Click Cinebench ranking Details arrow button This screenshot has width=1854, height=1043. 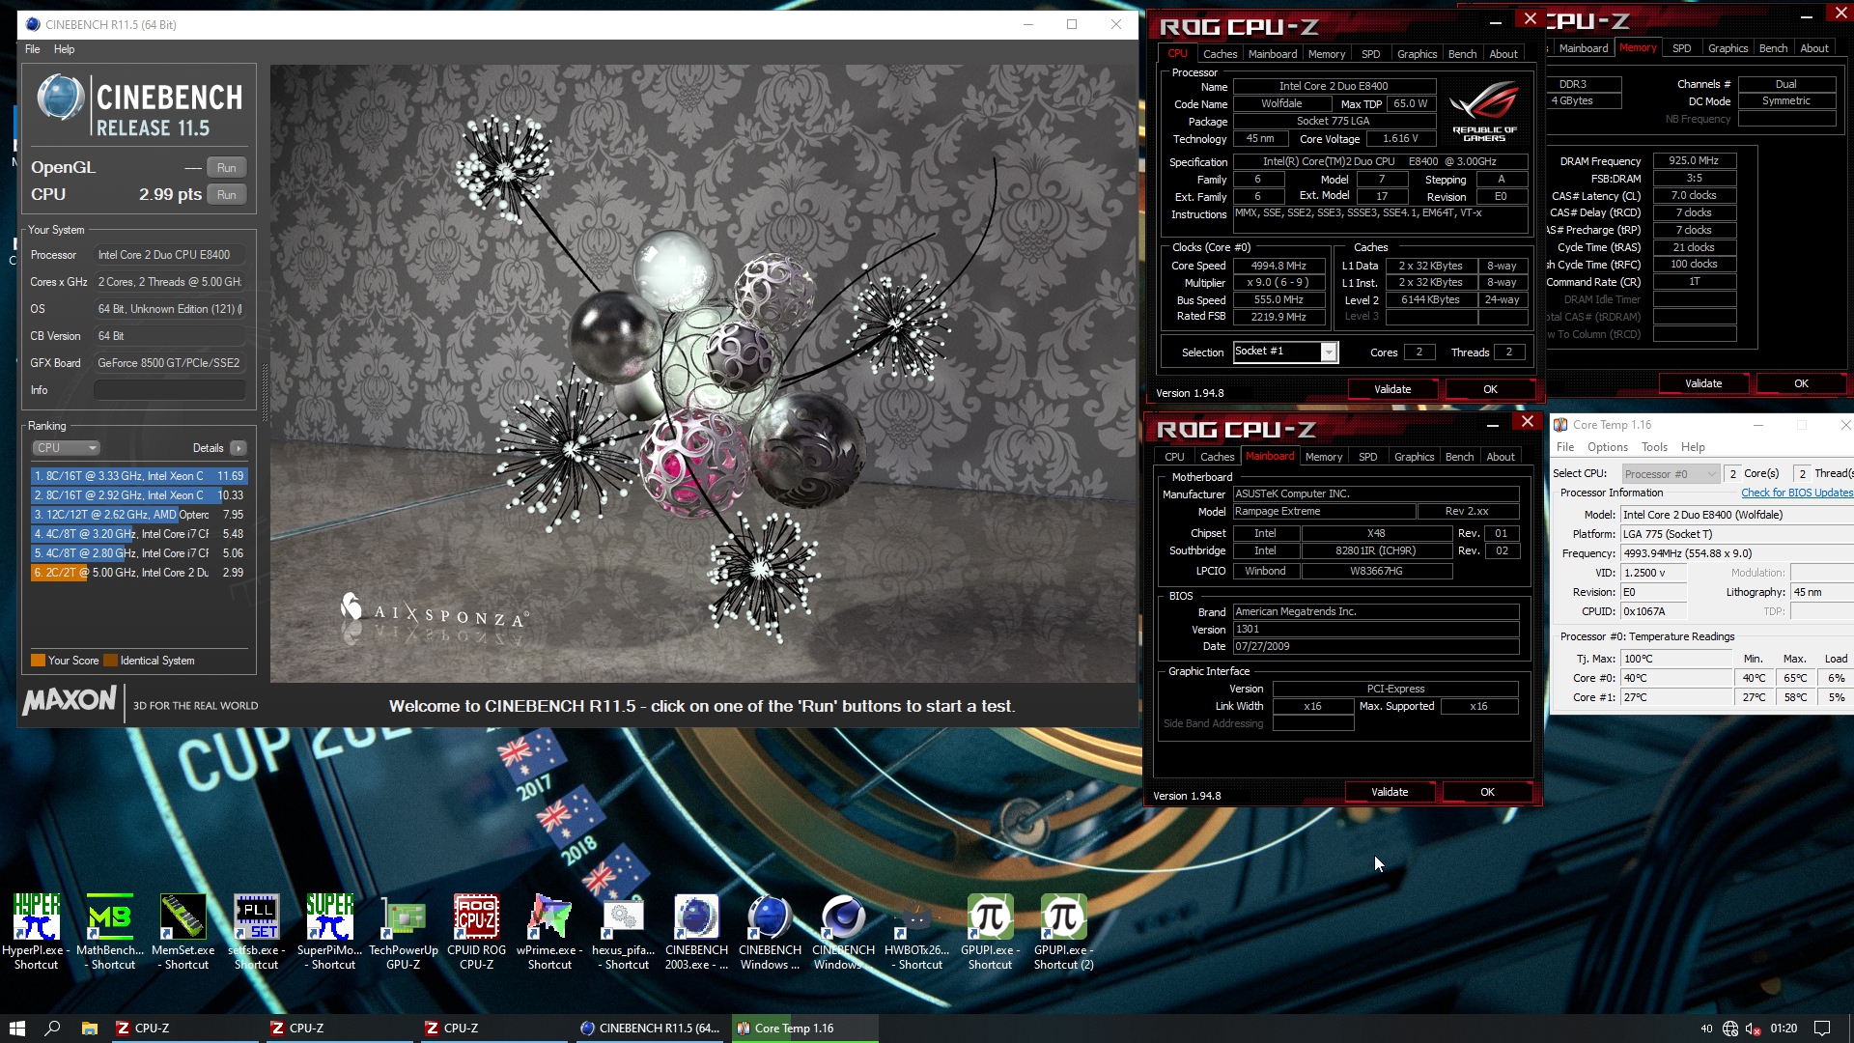pyautogui.click(x=239, y=448)
